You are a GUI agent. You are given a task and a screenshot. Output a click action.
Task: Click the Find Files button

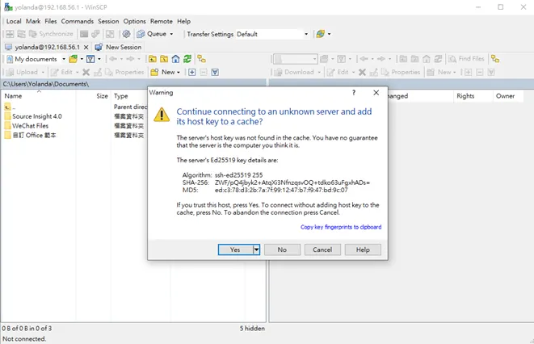pos(466,59)
